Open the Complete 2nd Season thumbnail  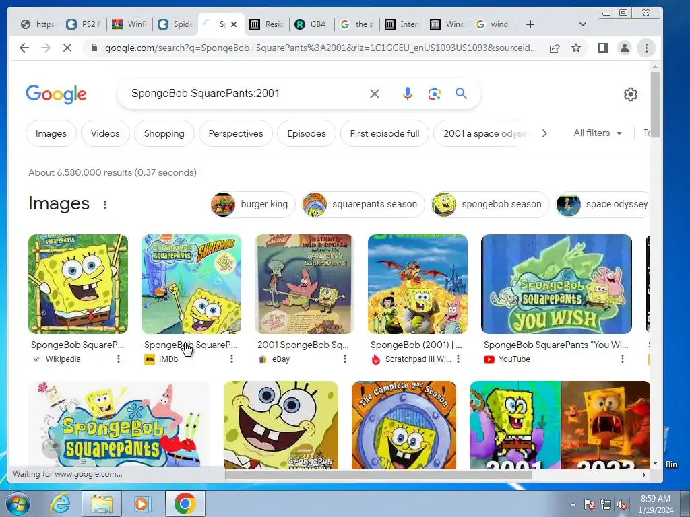(404, 425)
